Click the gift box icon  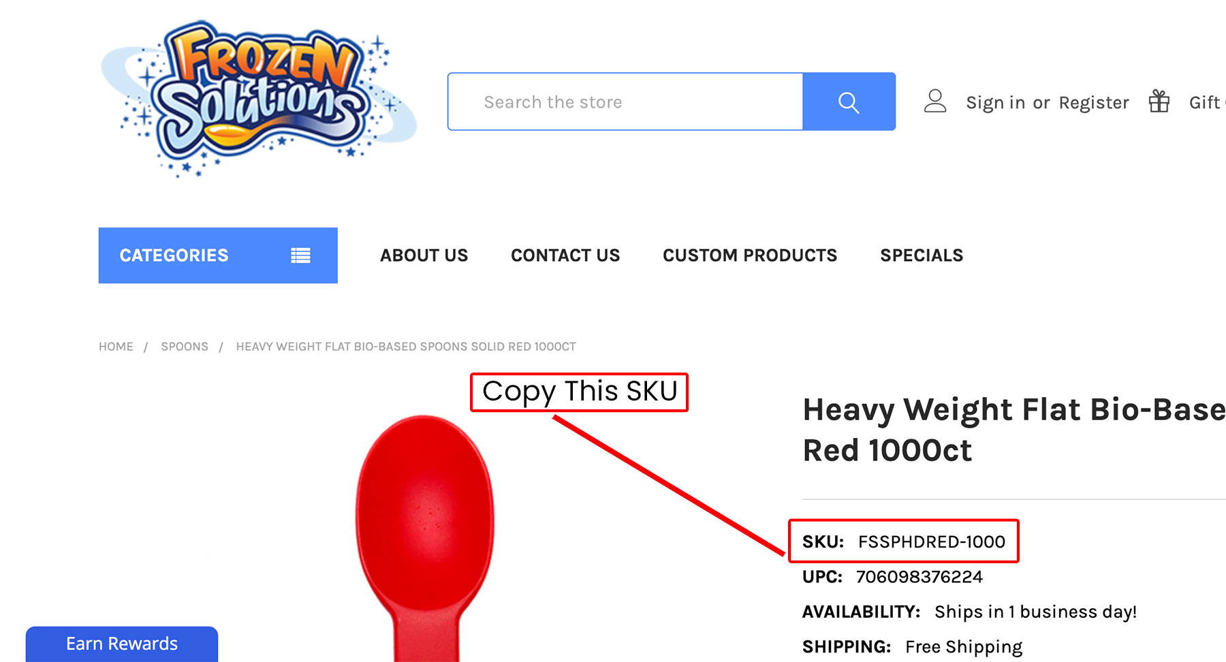1159,101
